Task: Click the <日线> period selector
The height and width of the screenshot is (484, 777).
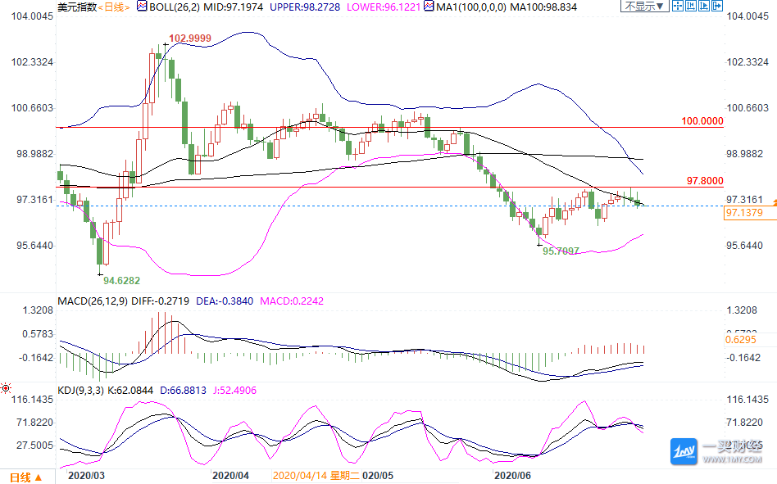Action: click(114, 7)
